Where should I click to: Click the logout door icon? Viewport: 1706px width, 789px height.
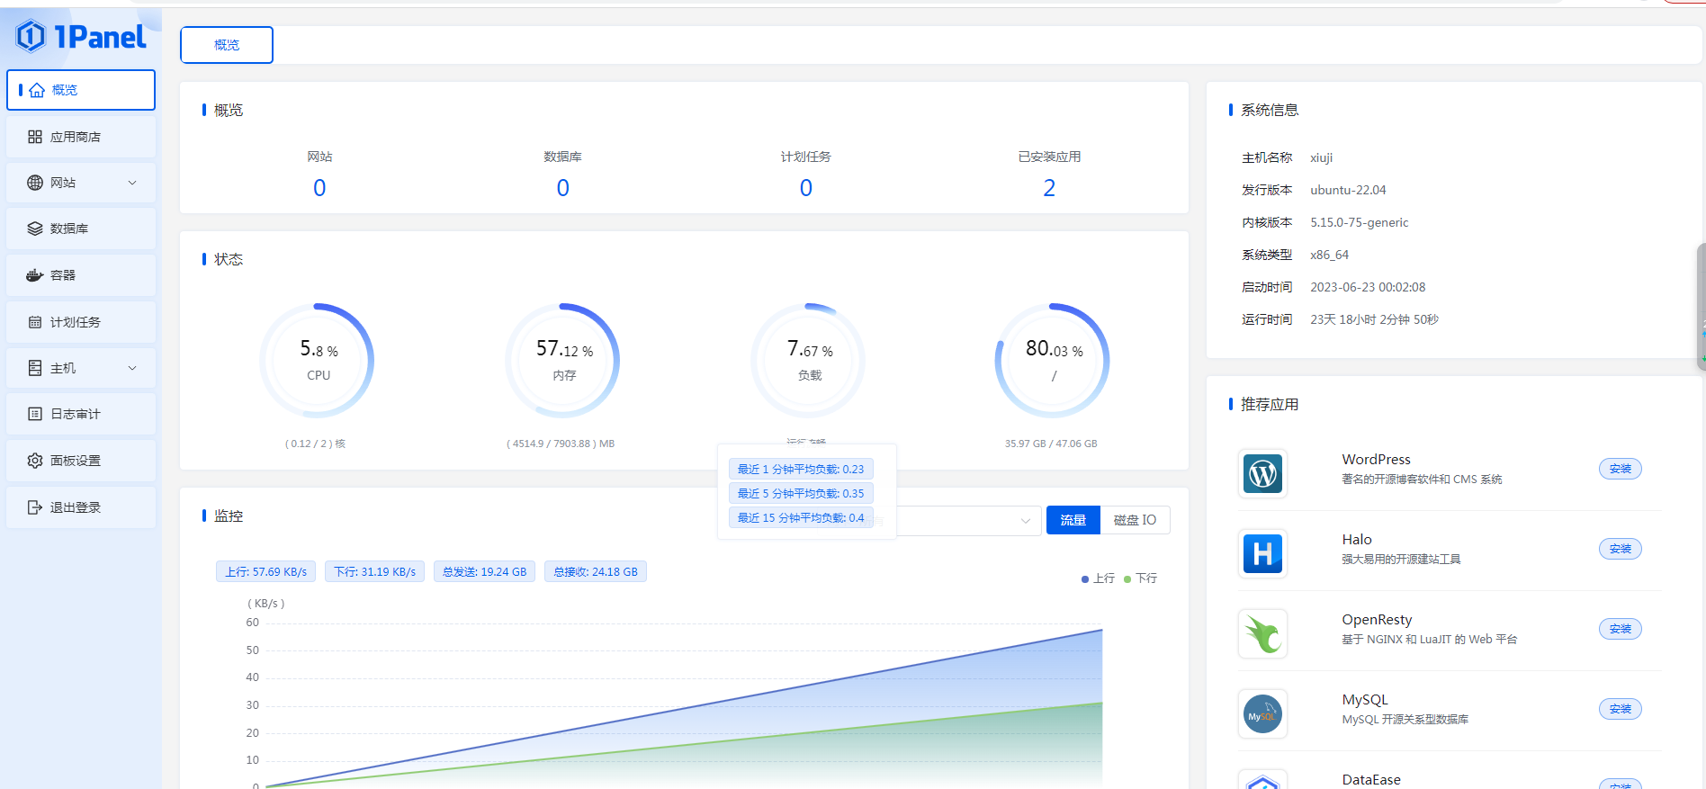35,507
